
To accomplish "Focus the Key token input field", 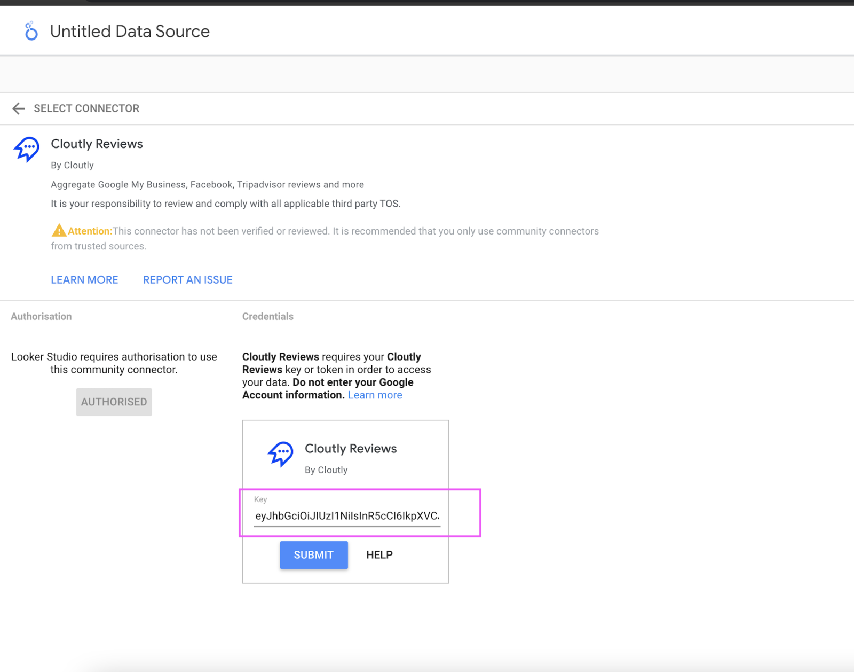I will point(347,516).
